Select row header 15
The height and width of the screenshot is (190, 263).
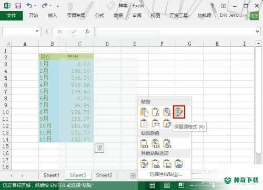point(6,146)
